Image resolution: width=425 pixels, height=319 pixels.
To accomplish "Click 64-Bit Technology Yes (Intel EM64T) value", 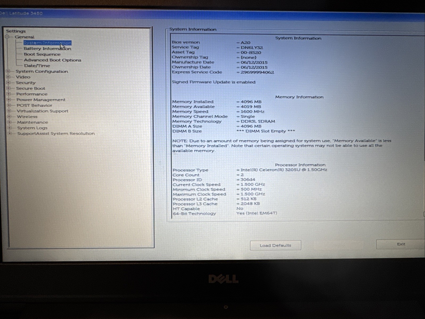I will (256, 213).
